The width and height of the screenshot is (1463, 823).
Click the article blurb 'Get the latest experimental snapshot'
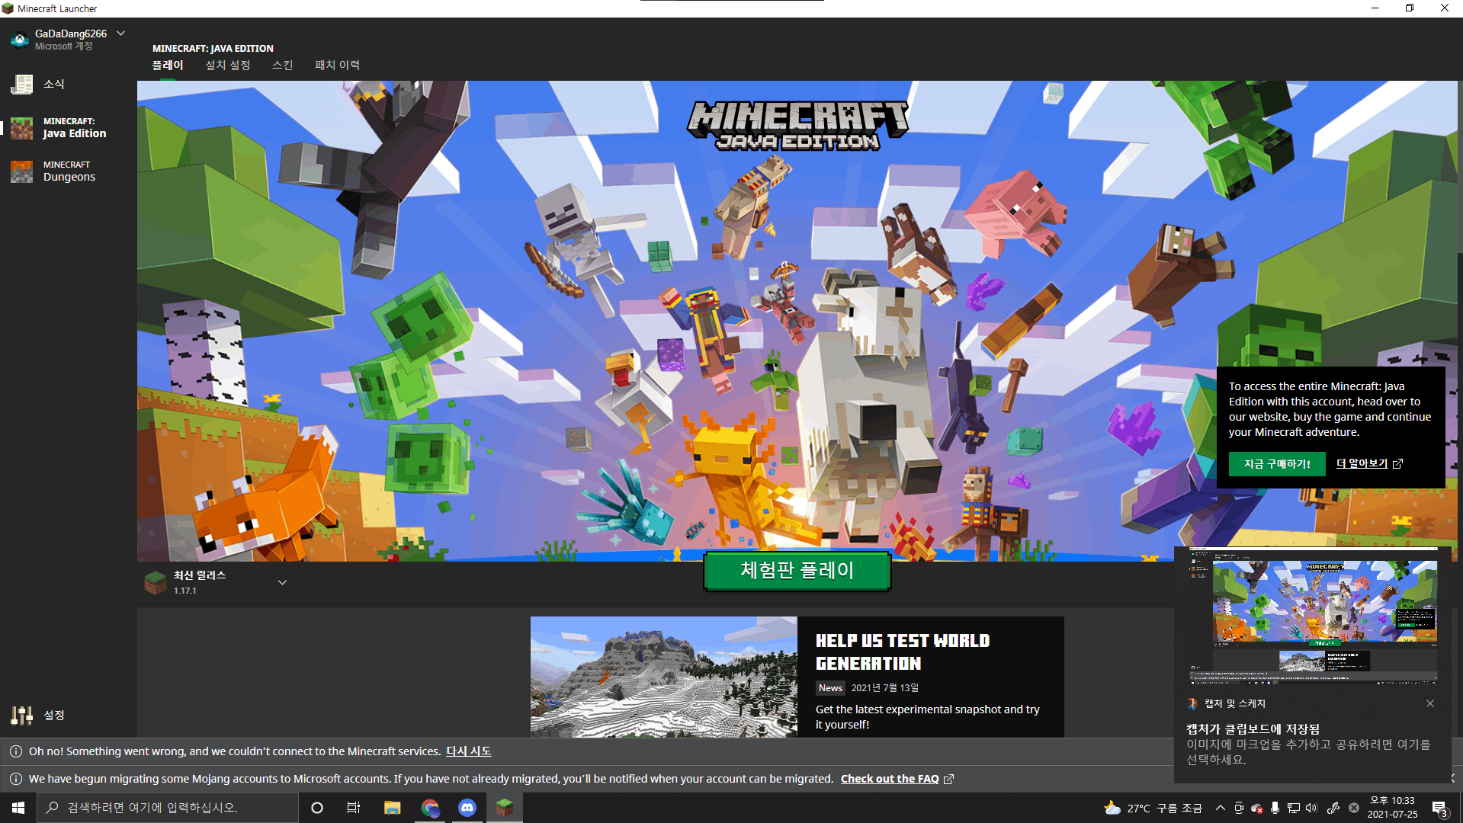click(928, 717)
